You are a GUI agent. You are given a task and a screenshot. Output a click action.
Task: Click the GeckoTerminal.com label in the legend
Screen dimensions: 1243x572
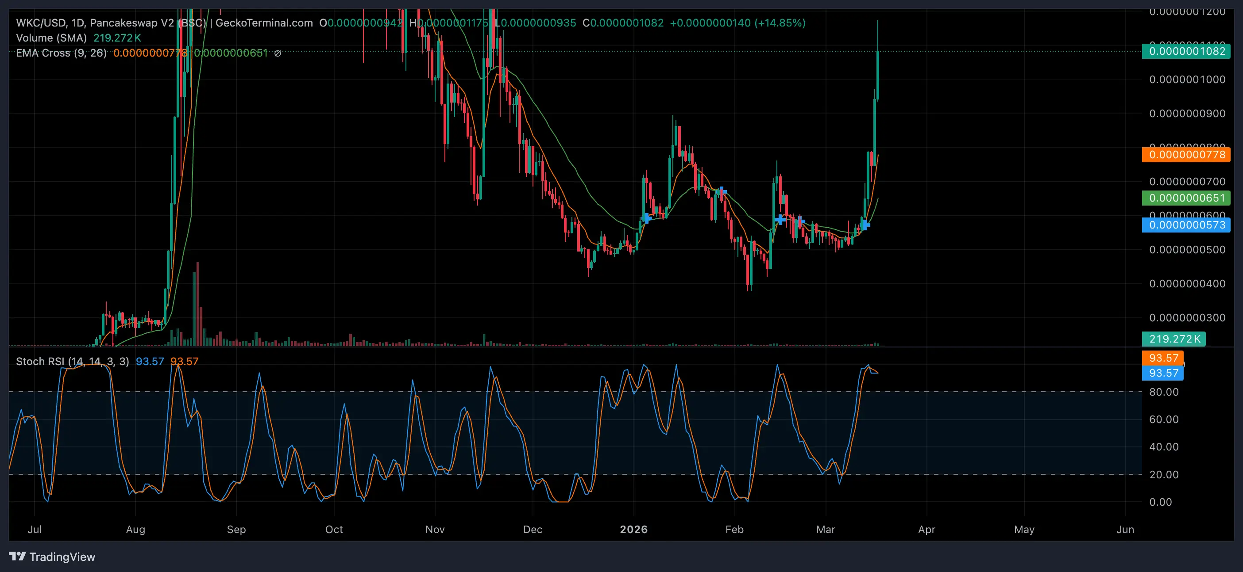pos(263,23)
